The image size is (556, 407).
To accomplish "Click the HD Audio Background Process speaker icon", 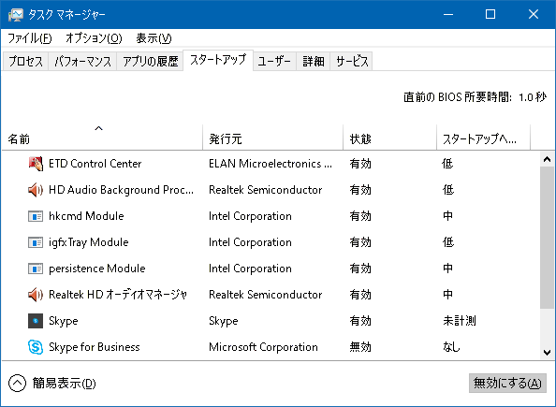I will coord(36,190).
